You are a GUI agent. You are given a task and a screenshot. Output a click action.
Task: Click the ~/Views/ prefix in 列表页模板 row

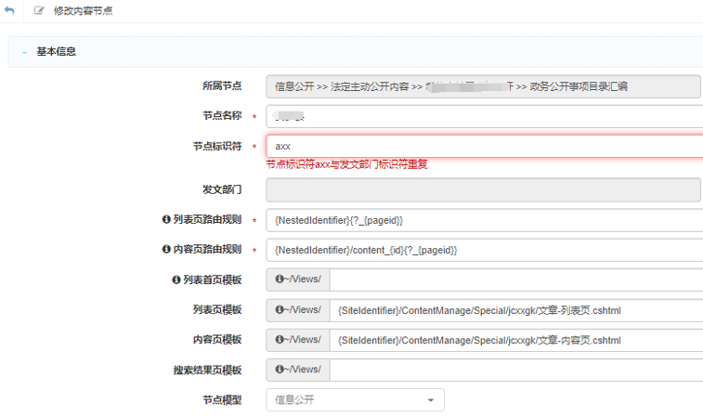[x=297, y=310]
